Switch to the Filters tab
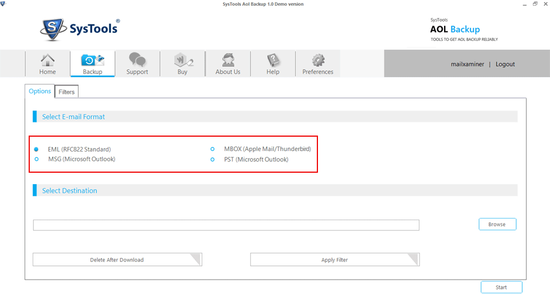This screenshot has height=294, width=550. pyautogui.click(x=66, y=92)
